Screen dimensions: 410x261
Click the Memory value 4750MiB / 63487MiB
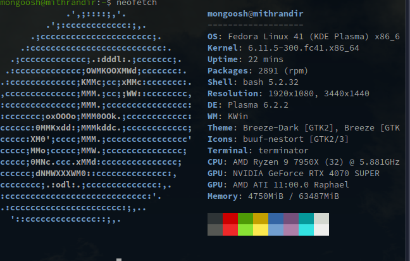(x=294, y=196)
